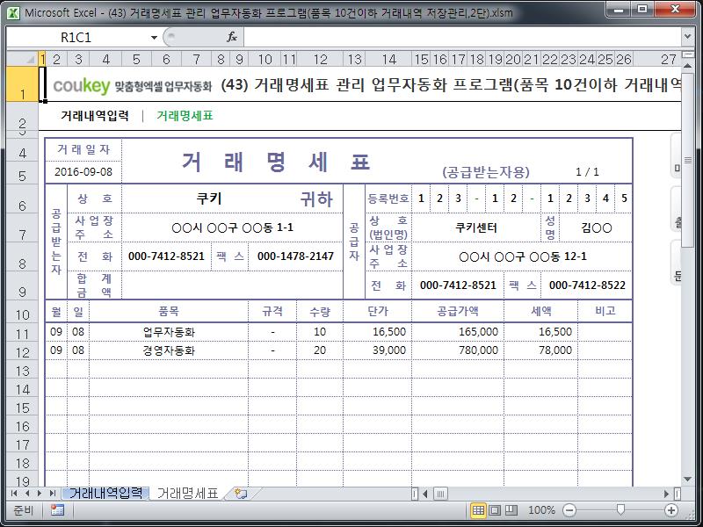This screenshot has height=527, width=703.
Task: Click the item cell 경영자동화
Action: pos(169,350)
